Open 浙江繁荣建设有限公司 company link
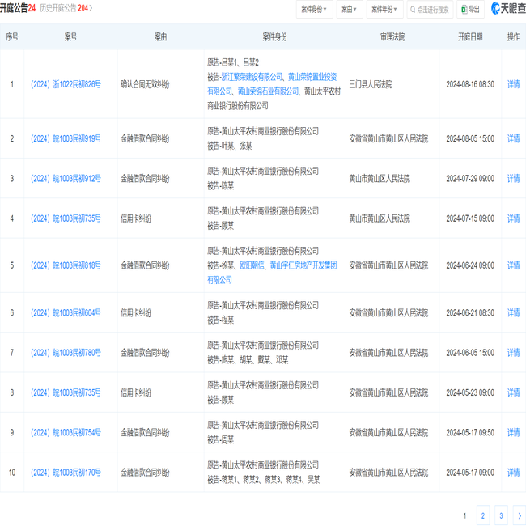The image size is (526, 526). click(252, 77)
